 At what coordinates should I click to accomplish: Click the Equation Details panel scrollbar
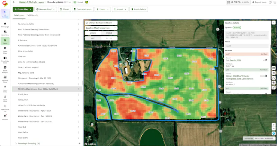pos(270,62)
